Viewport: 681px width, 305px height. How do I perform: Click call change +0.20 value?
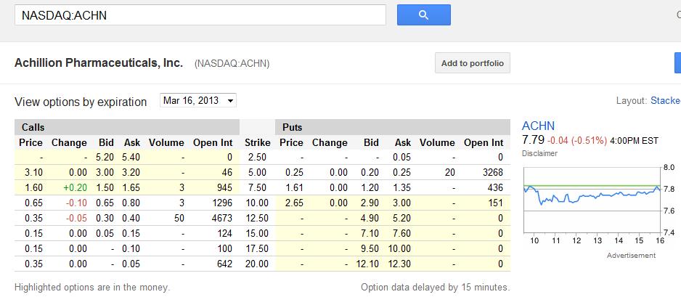pos(74,187)
